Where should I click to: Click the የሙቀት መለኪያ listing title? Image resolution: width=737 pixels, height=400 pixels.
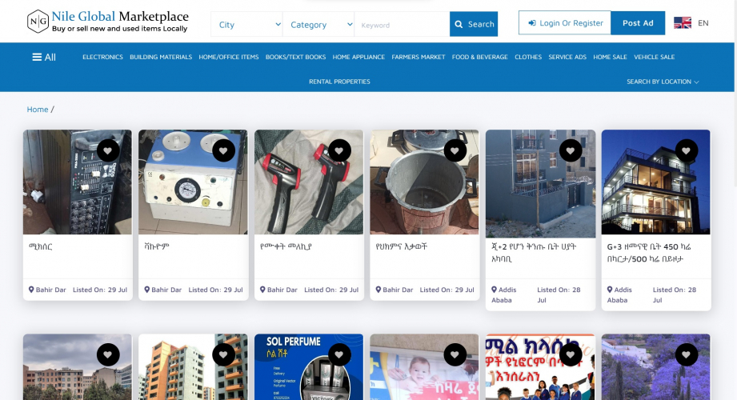pos(286,246)
